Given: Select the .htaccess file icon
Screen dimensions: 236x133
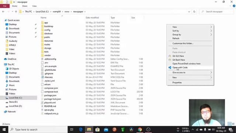Looking at the screenshot, I should pos(42,77).
